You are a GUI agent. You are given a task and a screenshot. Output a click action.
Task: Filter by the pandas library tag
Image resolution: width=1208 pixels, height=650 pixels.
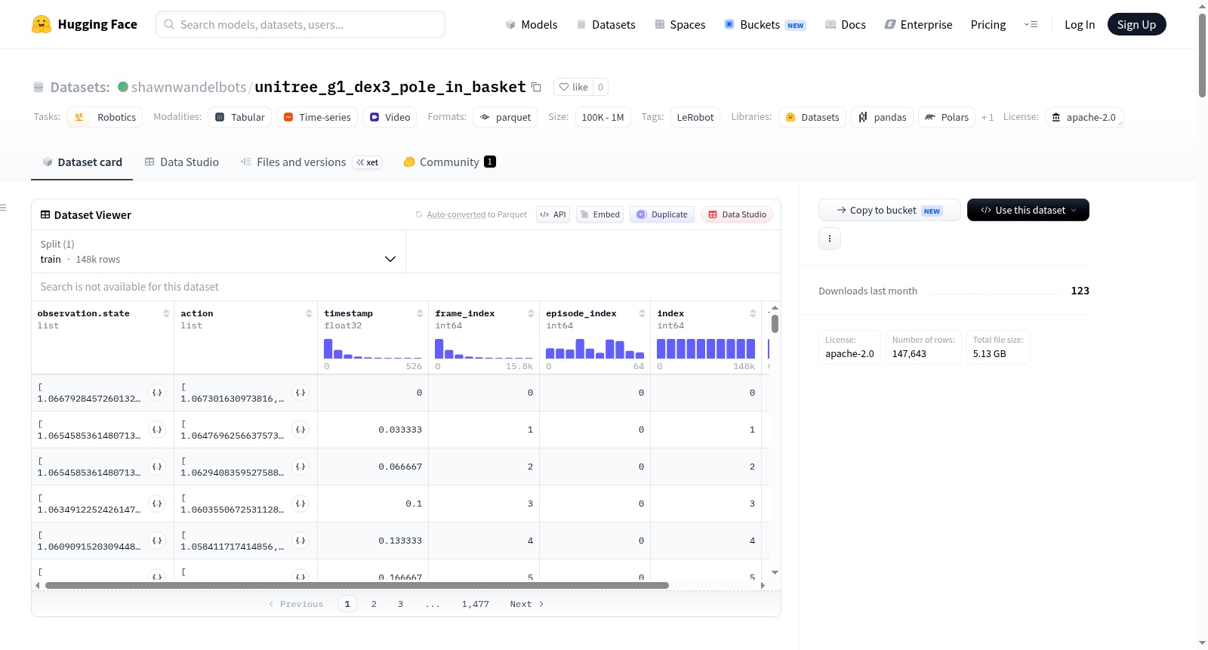(x=883, y=117)
